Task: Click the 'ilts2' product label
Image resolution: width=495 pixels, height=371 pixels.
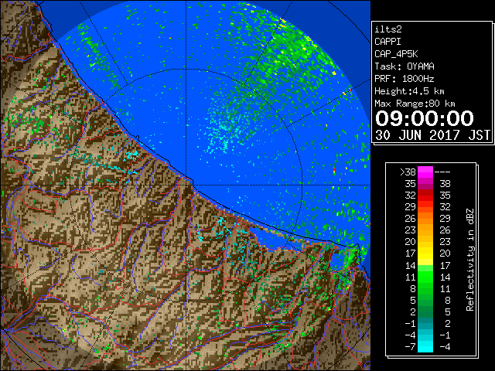Action: tap(388, 29)
